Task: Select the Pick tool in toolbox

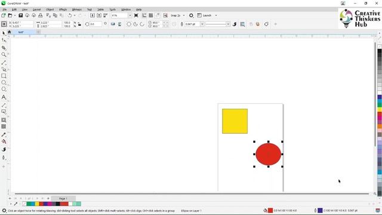Action: 4,33
